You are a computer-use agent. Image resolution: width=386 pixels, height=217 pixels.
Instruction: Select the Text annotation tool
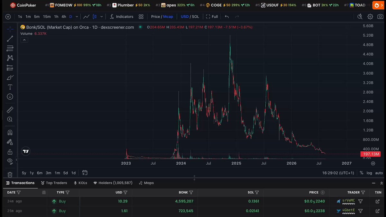pos(10,87)
